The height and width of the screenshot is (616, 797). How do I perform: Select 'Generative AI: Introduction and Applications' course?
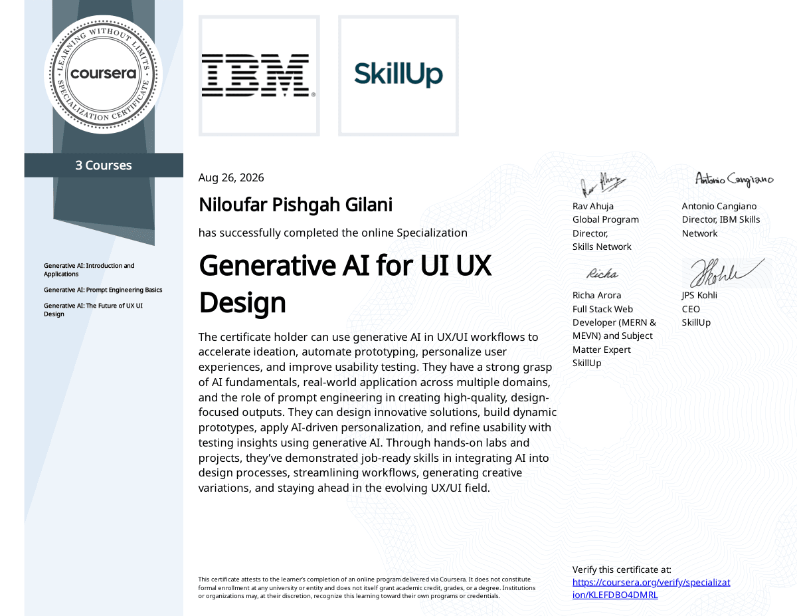coord(89,270)
